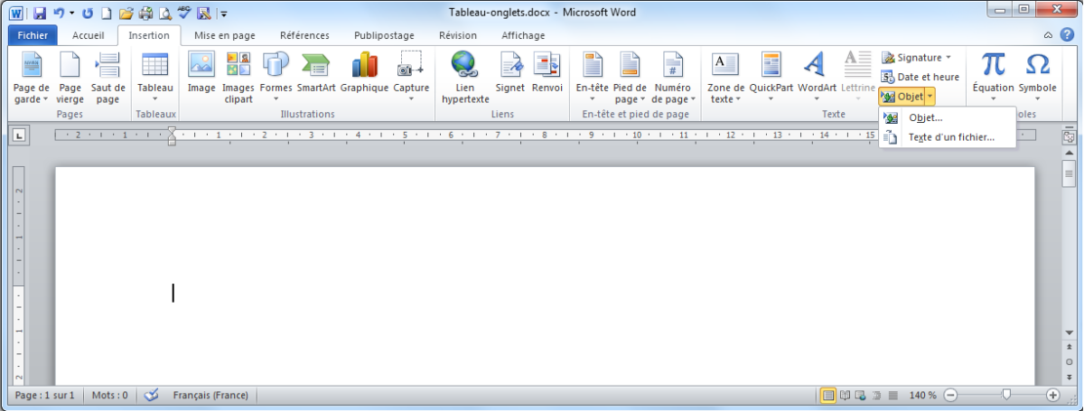Click Date et heure button
Viewport: 1084px width, 411px height.
pyautogui.click(x=920, y=77)
